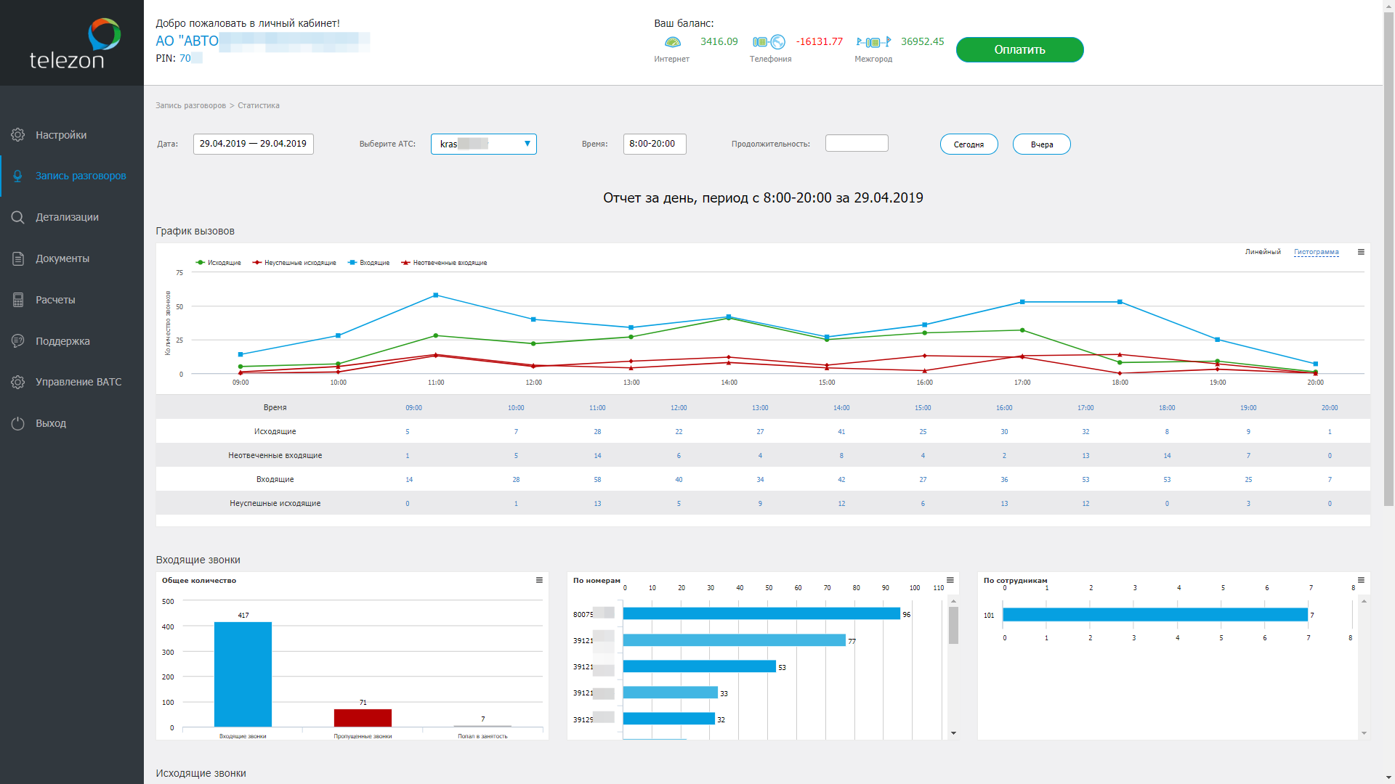
Task: Click the Детализации magnifier icon
Action: point(18,217)
